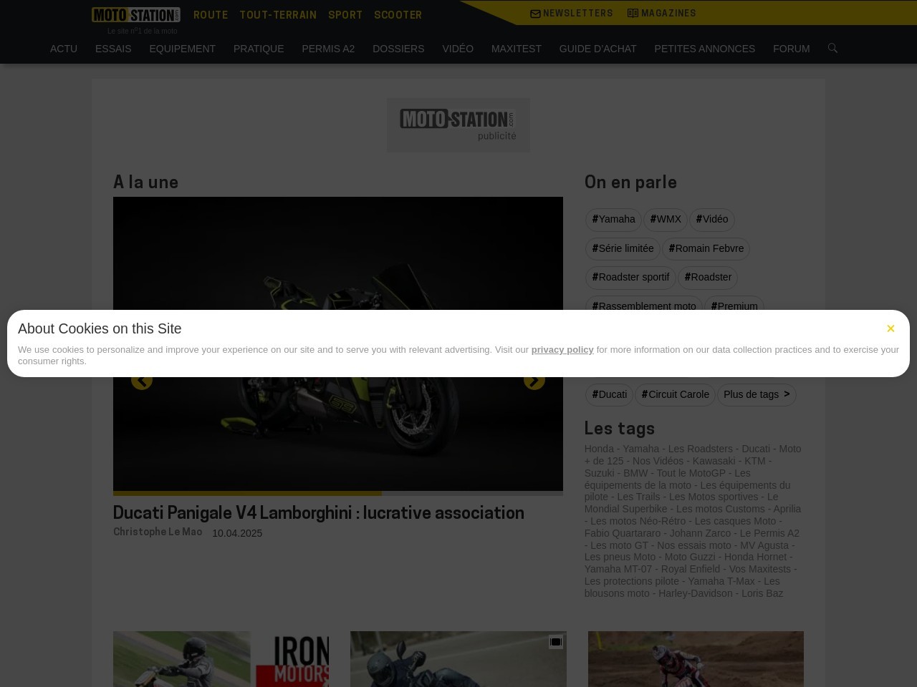Open the ACTU menu
Screen dimensions: 917x687
[64, 49]
